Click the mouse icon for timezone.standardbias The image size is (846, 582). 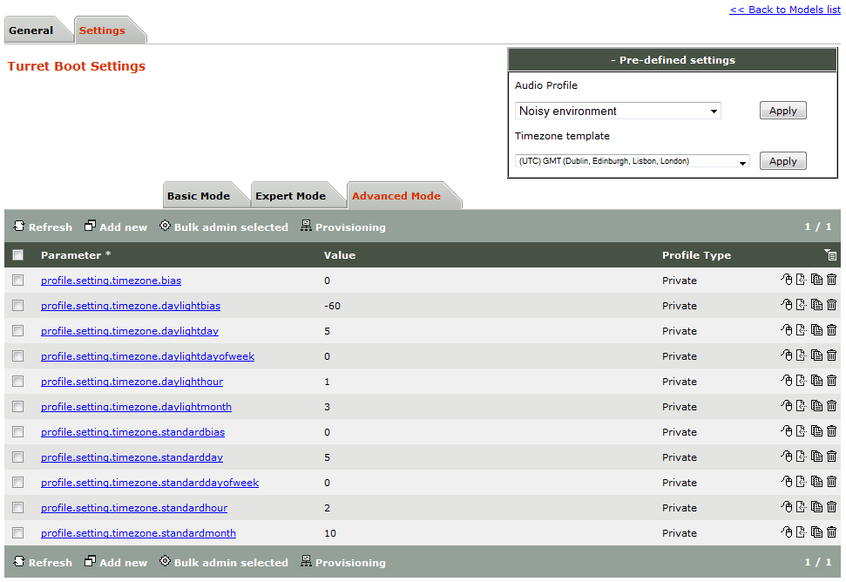pos(787,431)
